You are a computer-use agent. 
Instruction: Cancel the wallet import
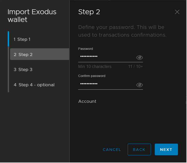click(112, 150)
